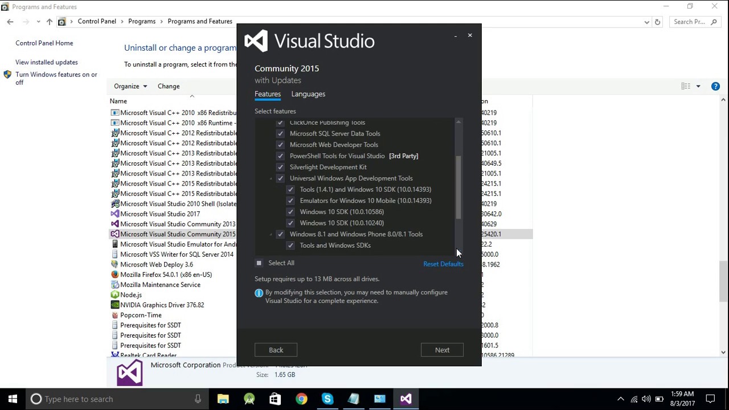Click the Next button in Visual Studio setup

click(442, 350)
